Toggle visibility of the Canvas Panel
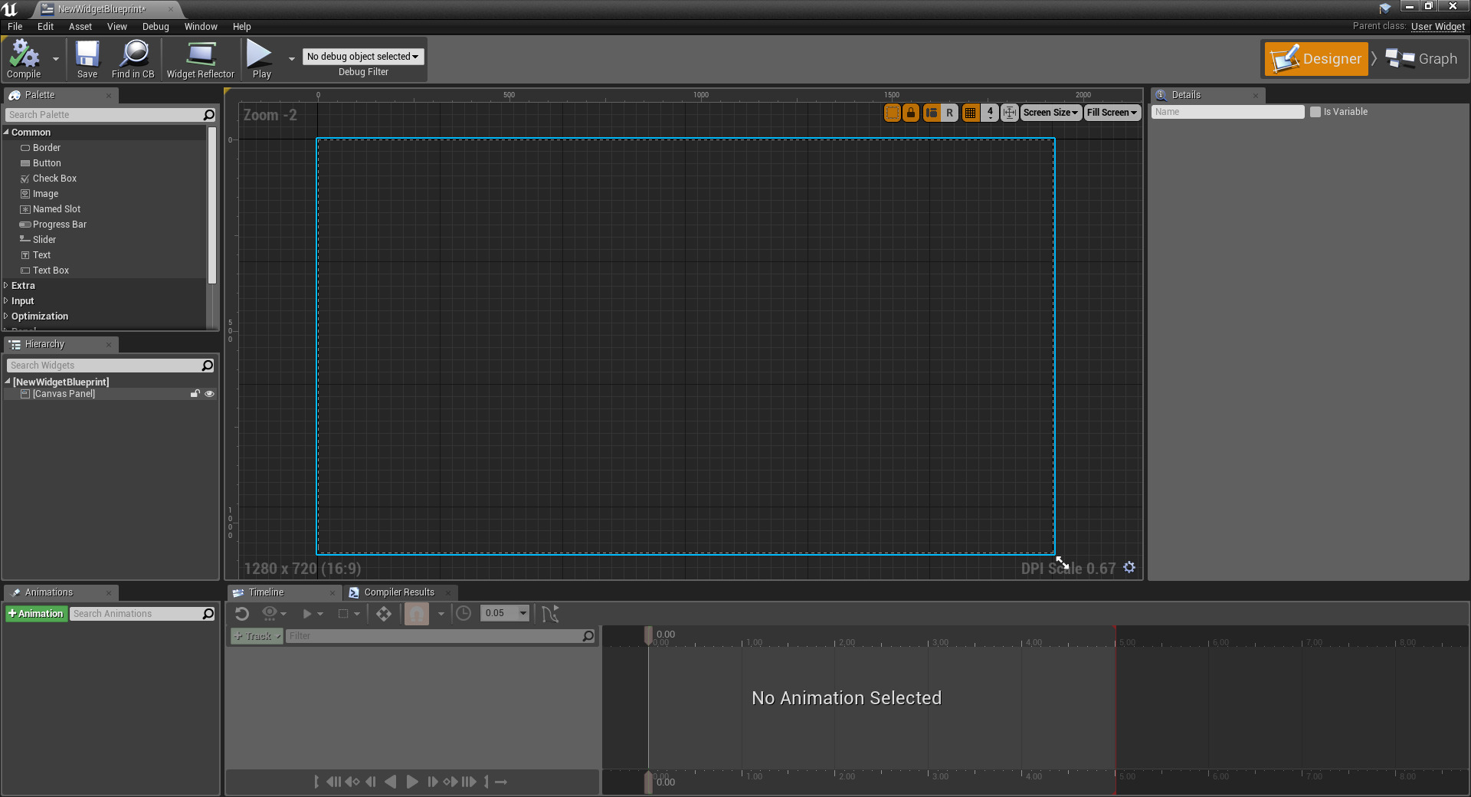 pos(209,394)
